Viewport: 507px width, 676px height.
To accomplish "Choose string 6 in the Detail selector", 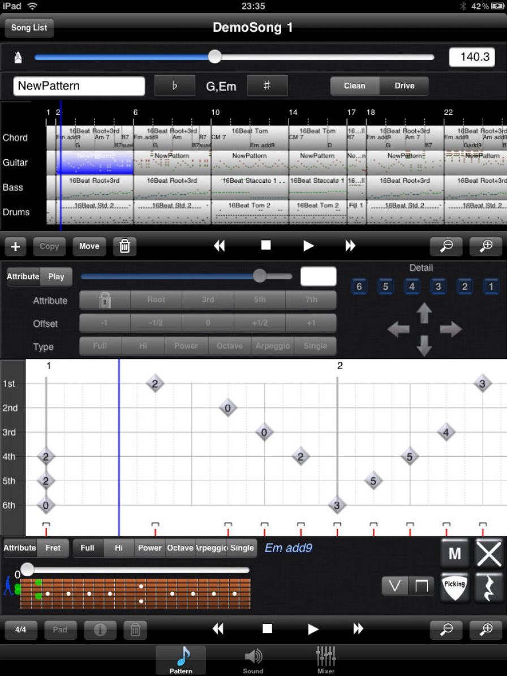I will point(359,286).
